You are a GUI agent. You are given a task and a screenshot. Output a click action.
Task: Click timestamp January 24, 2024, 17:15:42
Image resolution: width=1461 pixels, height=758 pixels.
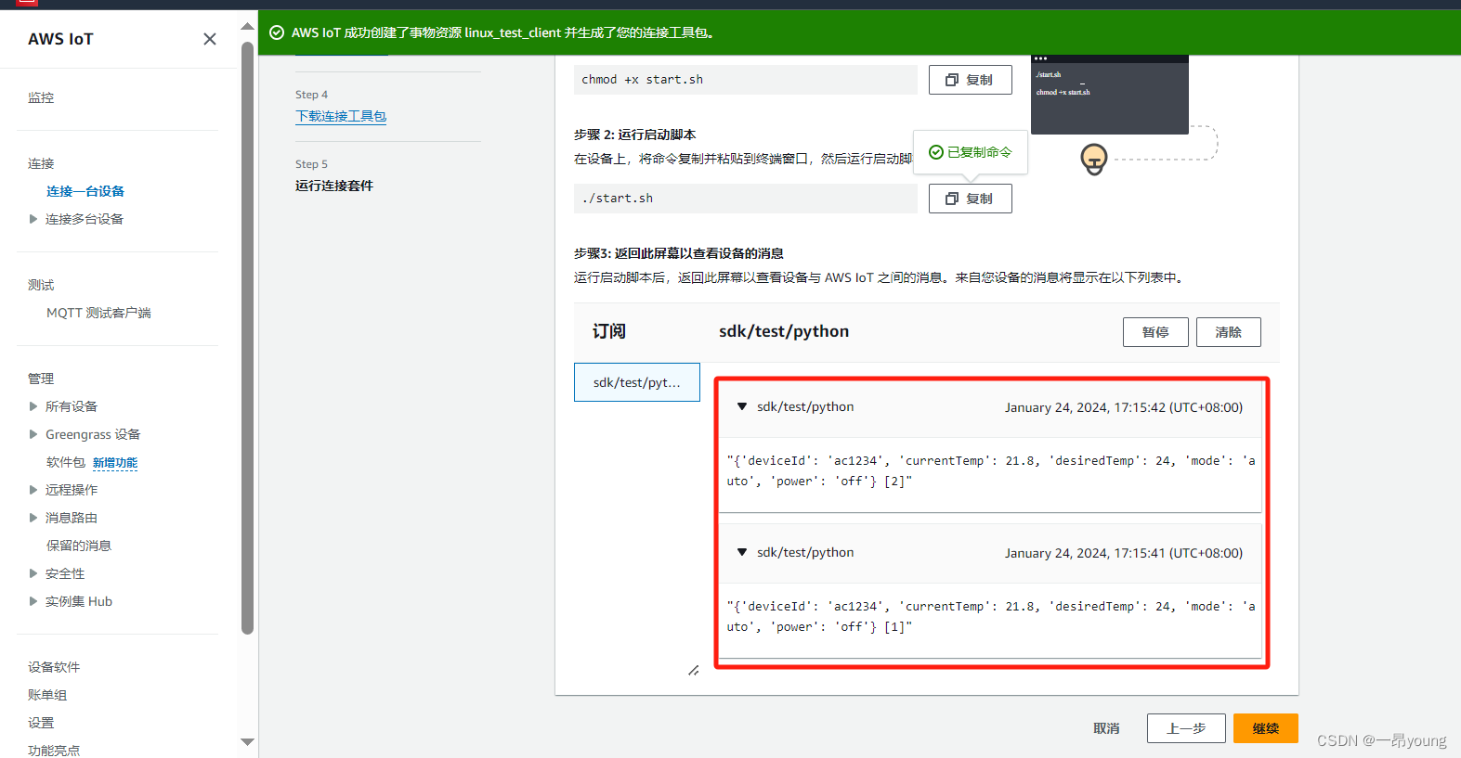point(1124,407)
